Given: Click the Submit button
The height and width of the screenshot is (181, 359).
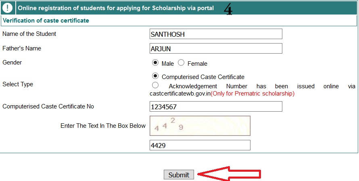Looking at the screenshot, I should point(179,175).
